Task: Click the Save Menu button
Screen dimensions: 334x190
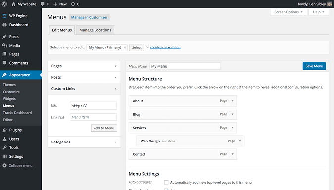Action: point(314,66)
